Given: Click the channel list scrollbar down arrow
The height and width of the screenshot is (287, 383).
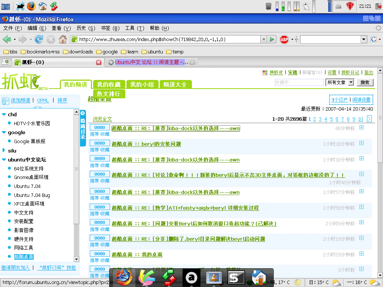Looking at the screenshot, I should click(76, 259).
